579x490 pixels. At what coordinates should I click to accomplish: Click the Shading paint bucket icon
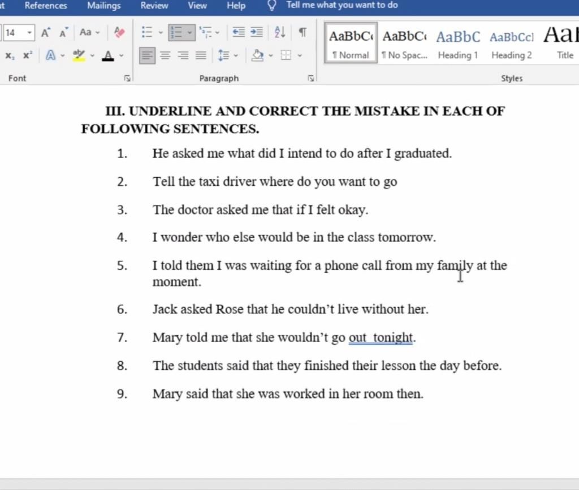(x=257, y=56)
